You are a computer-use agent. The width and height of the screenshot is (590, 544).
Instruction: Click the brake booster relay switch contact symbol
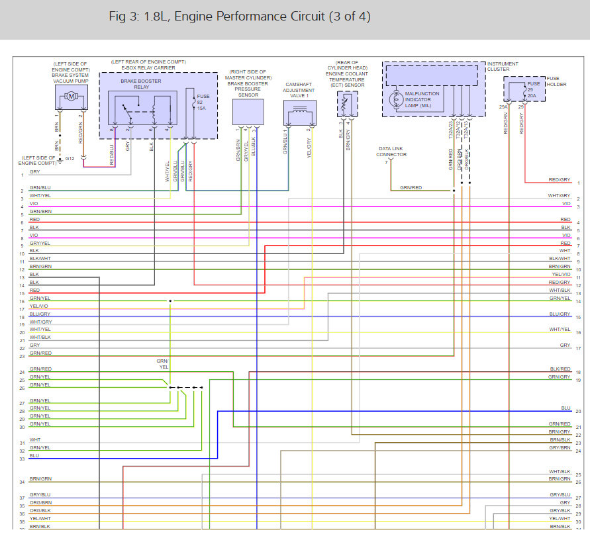point(126,112)
